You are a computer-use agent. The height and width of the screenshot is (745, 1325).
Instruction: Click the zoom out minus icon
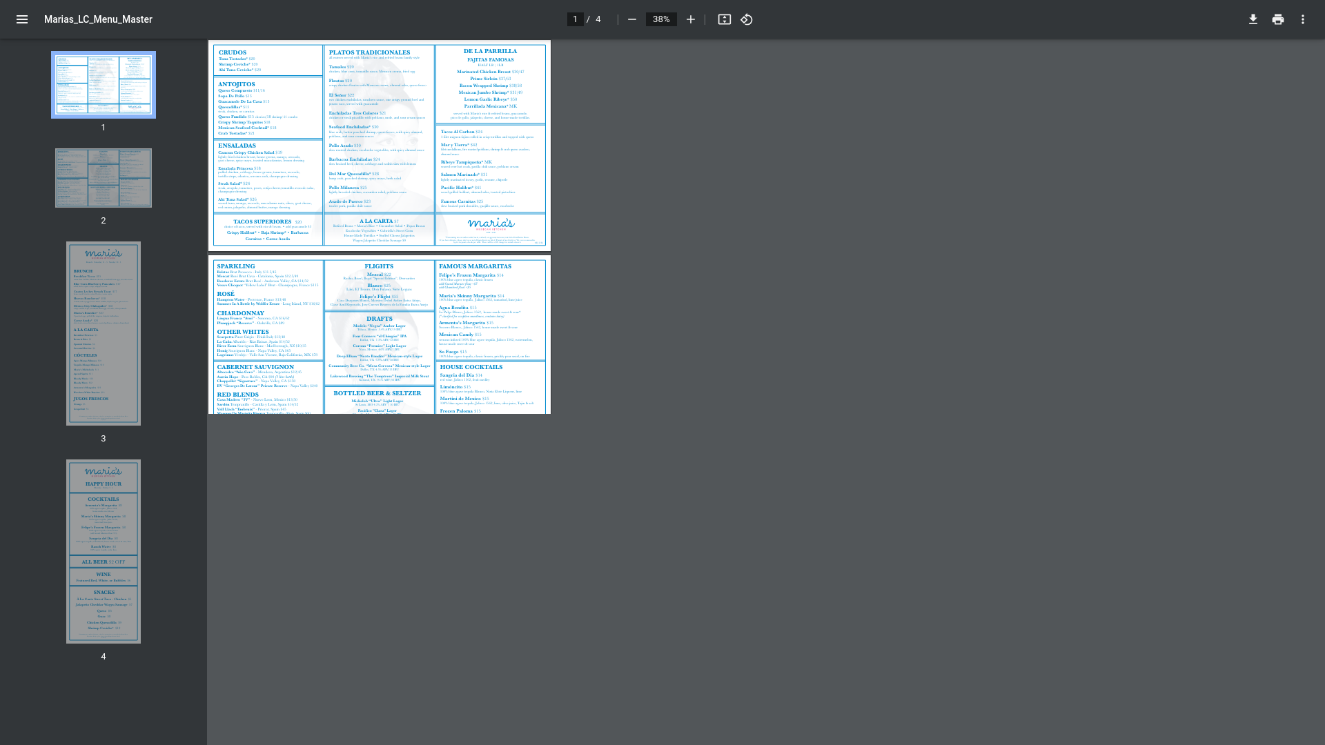point(631,19)
